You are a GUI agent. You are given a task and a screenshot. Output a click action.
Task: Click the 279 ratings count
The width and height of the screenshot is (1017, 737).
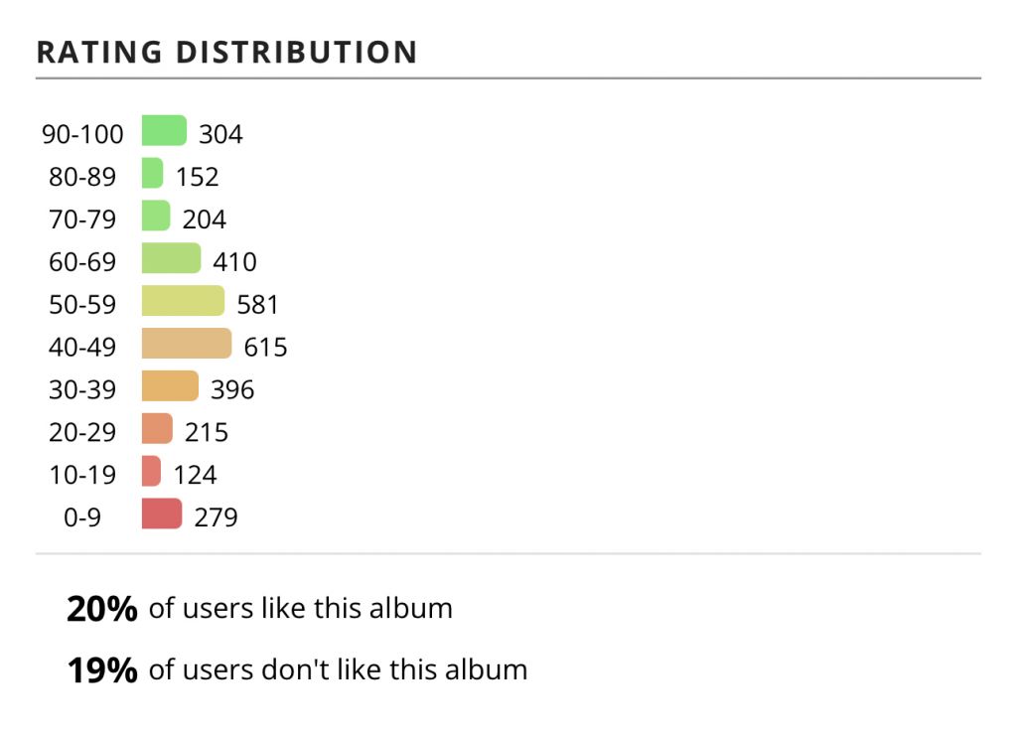216,517
